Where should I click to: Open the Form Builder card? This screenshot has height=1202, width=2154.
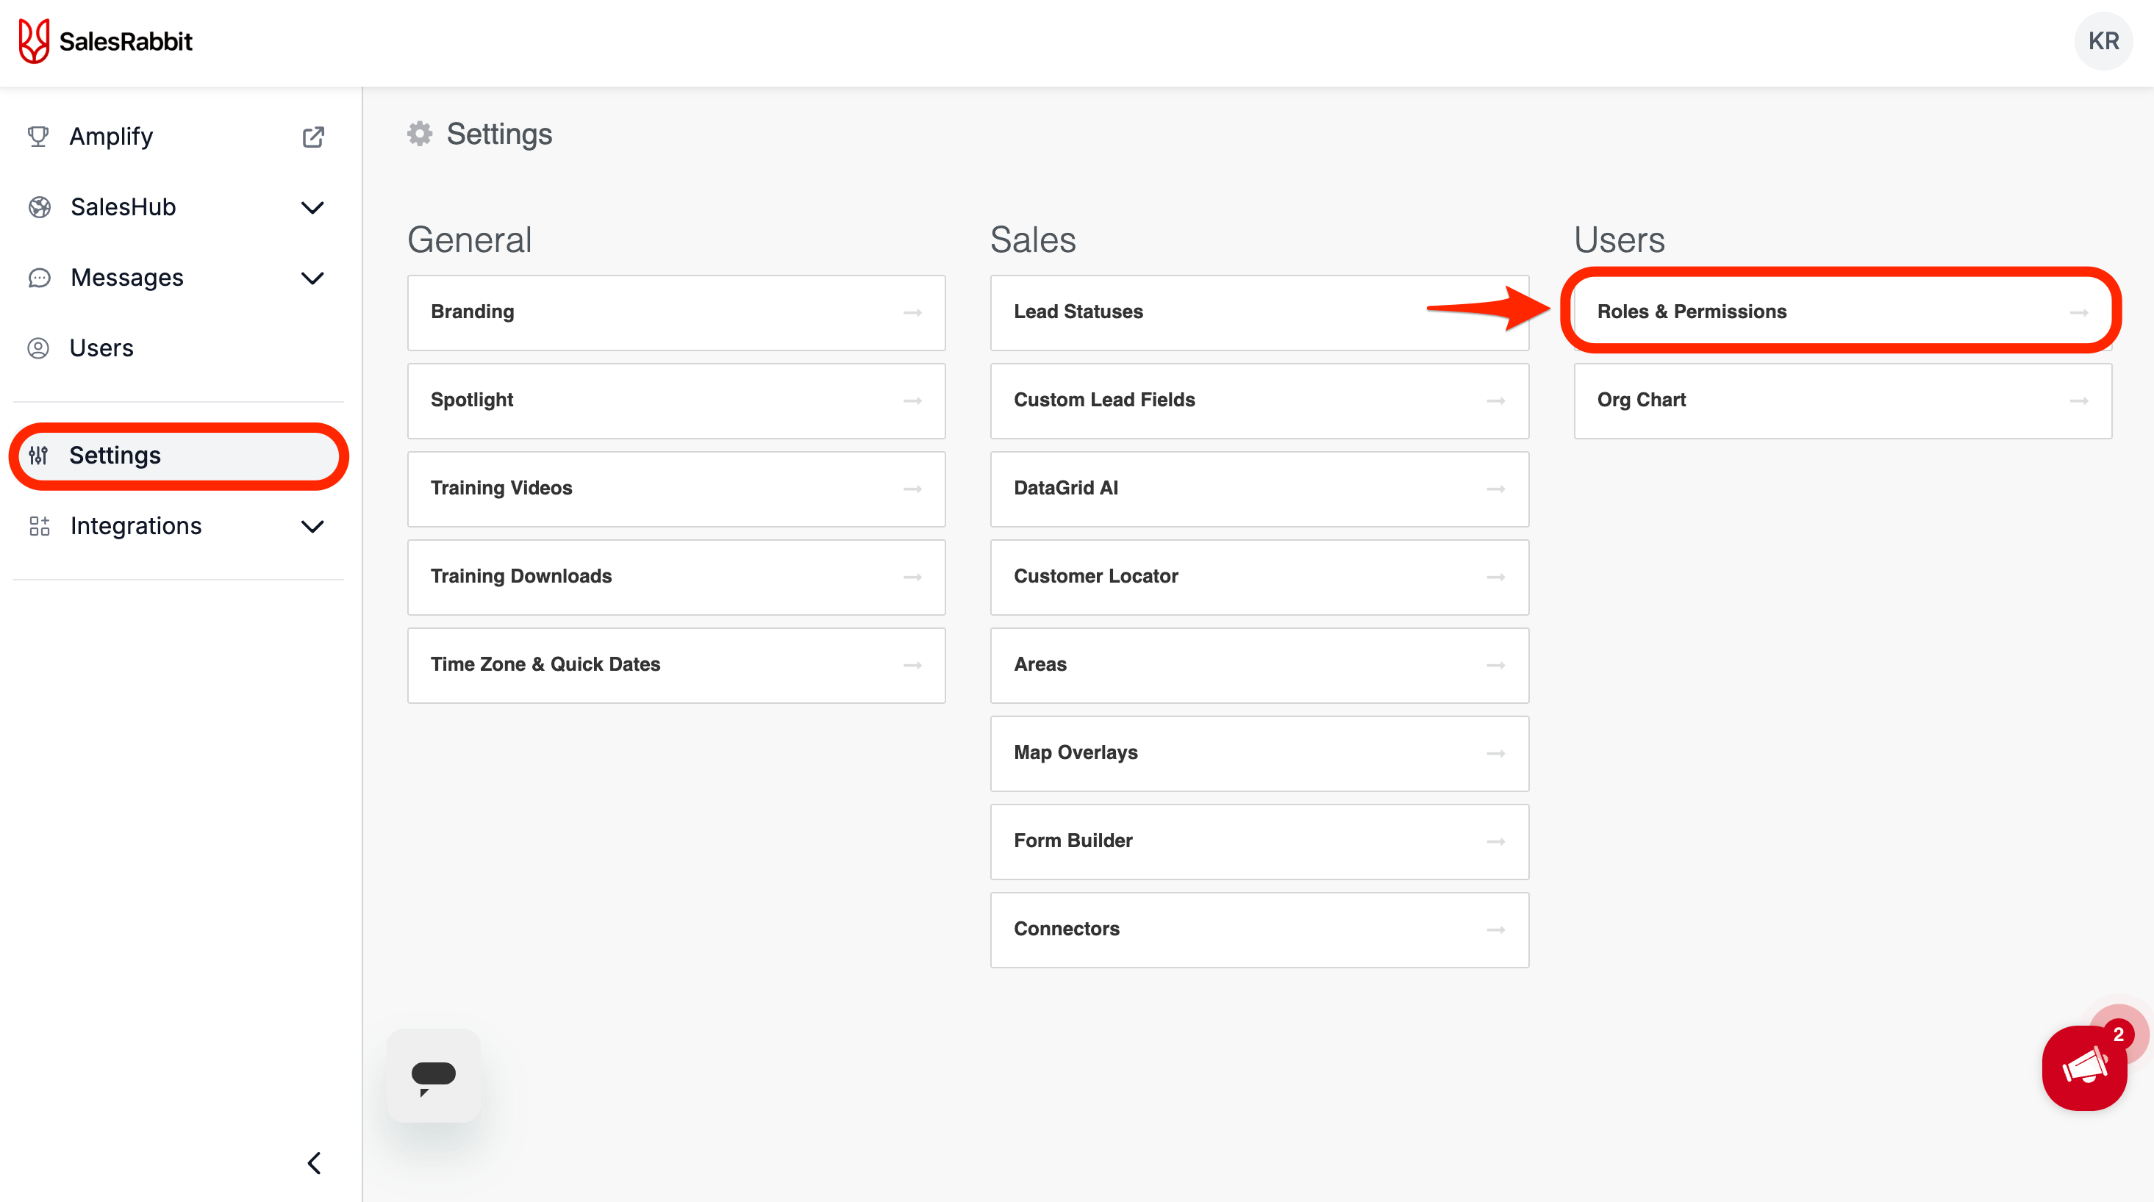click(x=1259, y=841)
